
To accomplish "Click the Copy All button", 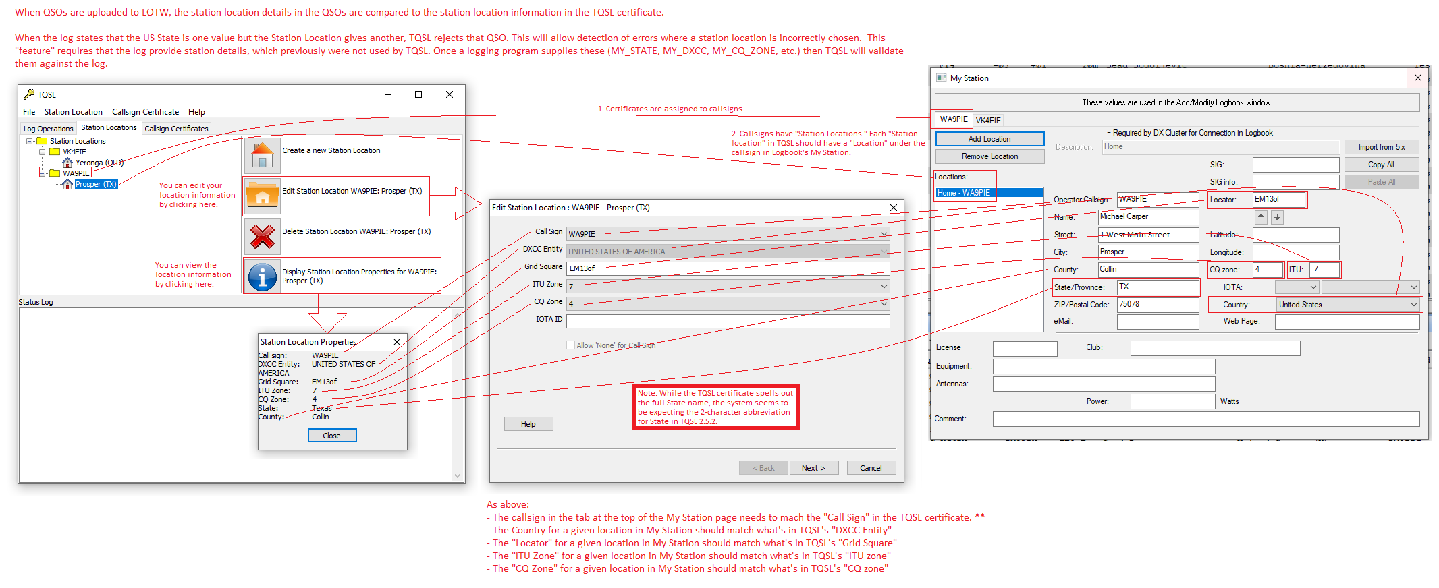I will [1381, 165].
